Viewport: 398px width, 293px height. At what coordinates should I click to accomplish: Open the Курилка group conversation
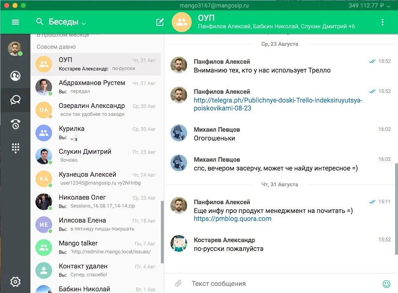click(x=96, y=133)
